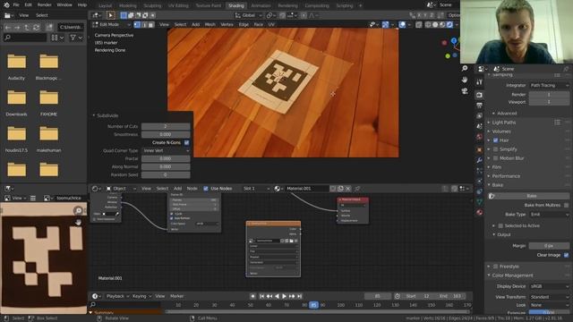The width and height of the screenshot is (573, 322).
Task: Open the Quad Corner Type dropdown
Action: (x=166, y=150)
